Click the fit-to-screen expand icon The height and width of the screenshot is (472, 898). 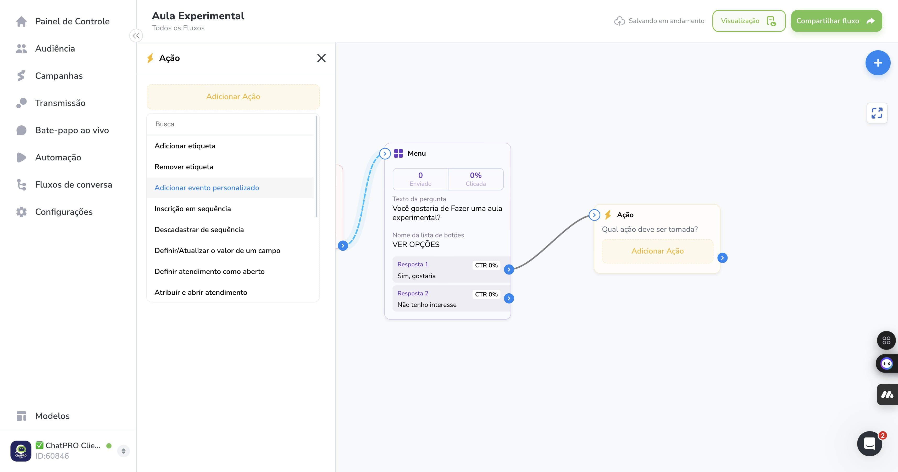(x=877, y=113)
